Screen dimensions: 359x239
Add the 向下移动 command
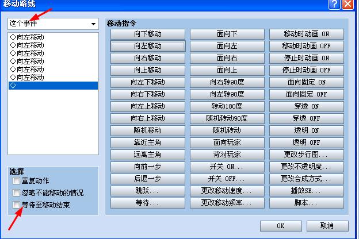pos(148,34)
